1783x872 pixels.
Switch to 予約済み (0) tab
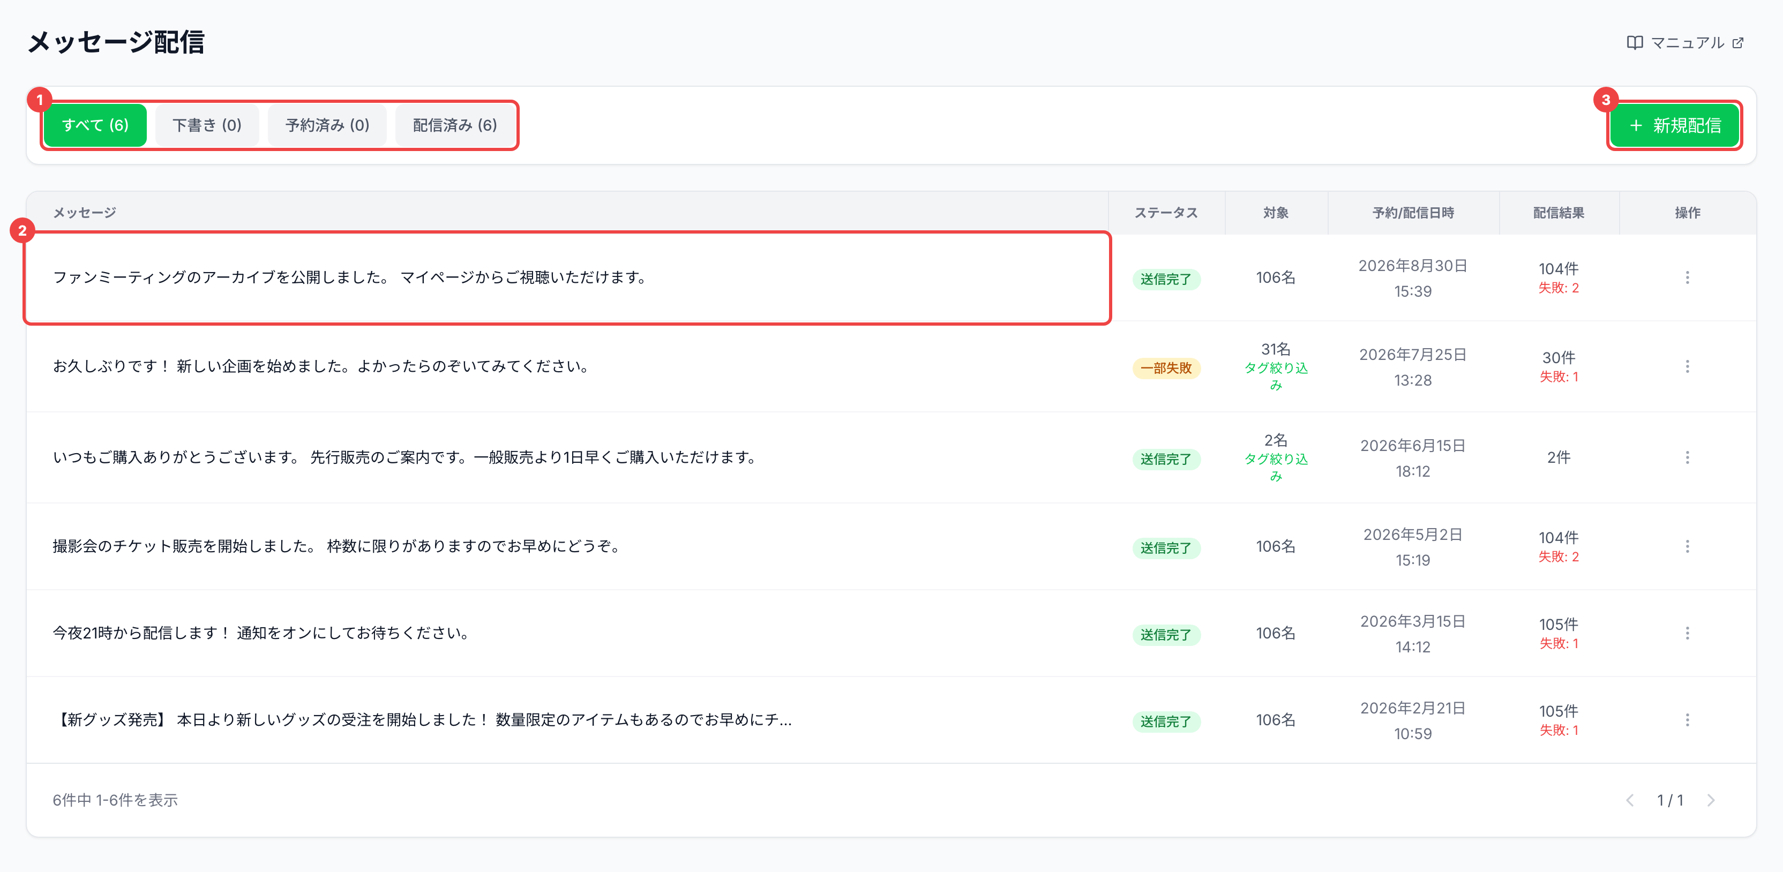[327, 125]
